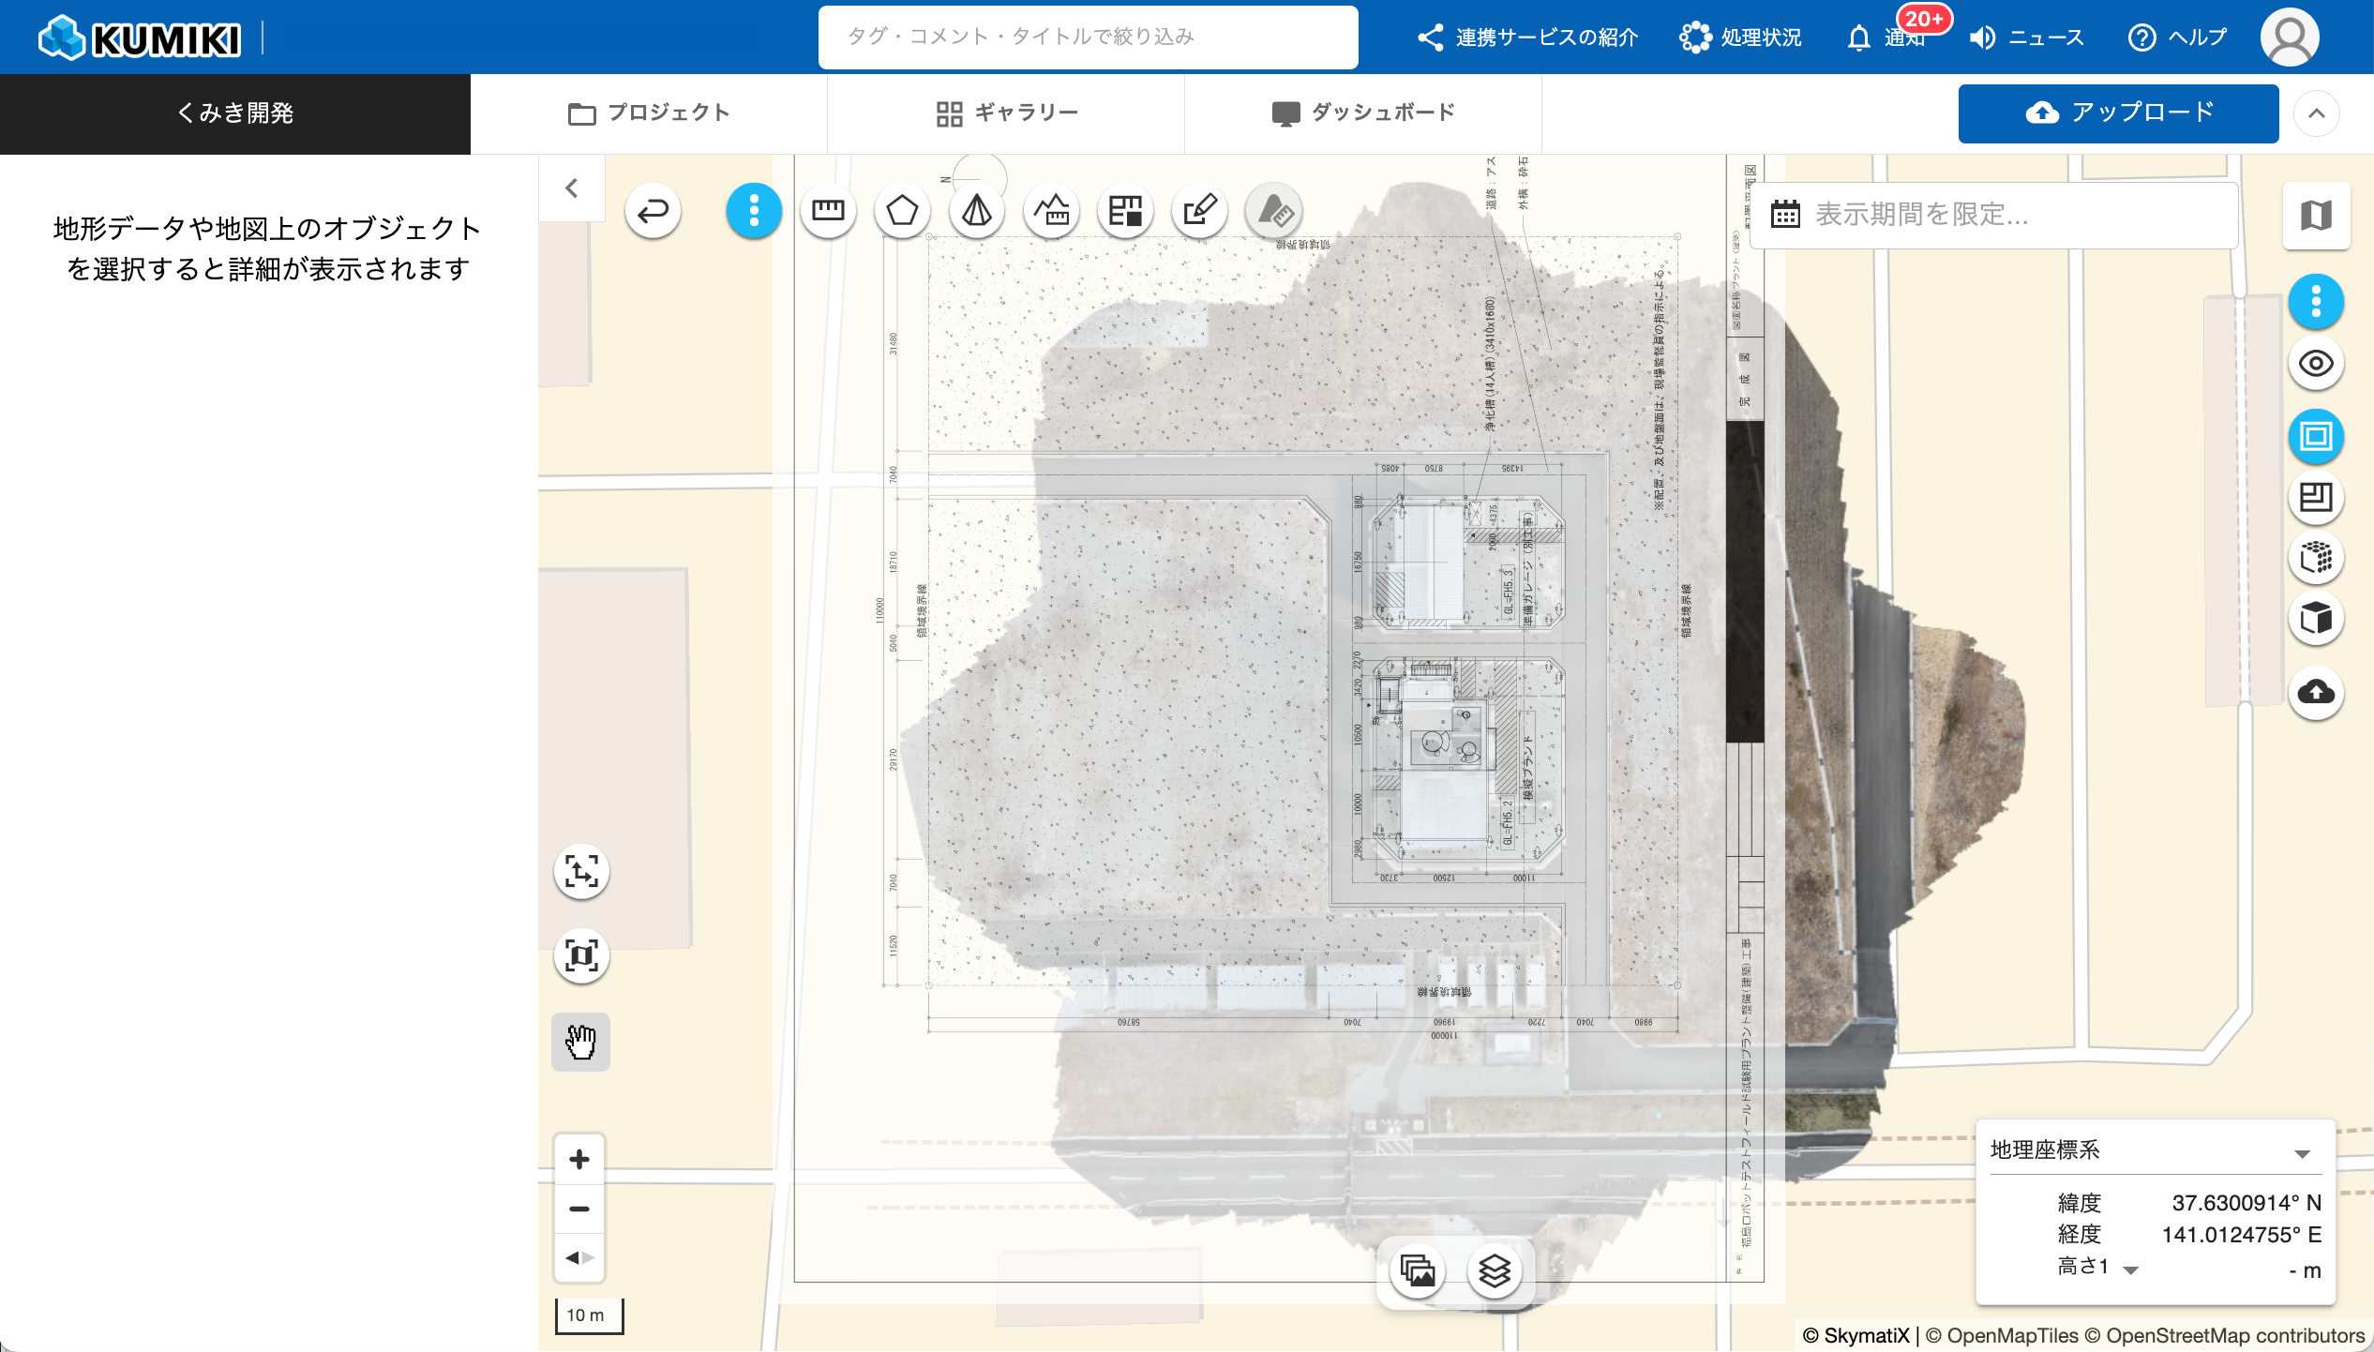This screenshot has height=1352, width=2374.
Task: Go back to みき開発
Action: [x=235, y=113]
